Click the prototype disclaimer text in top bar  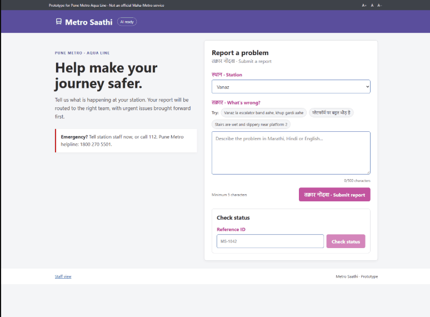[x=107, y=5]
